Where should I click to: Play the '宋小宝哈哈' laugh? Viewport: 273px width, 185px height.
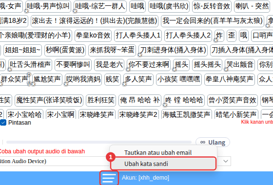pyautogui.click(x=24, y=114)
